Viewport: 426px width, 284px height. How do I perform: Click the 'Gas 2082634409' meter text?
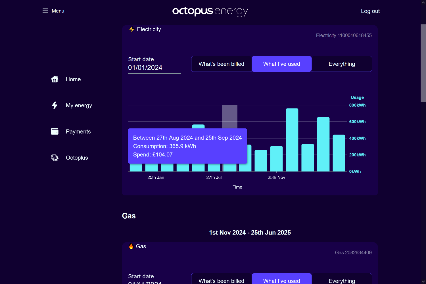point(353,252)
